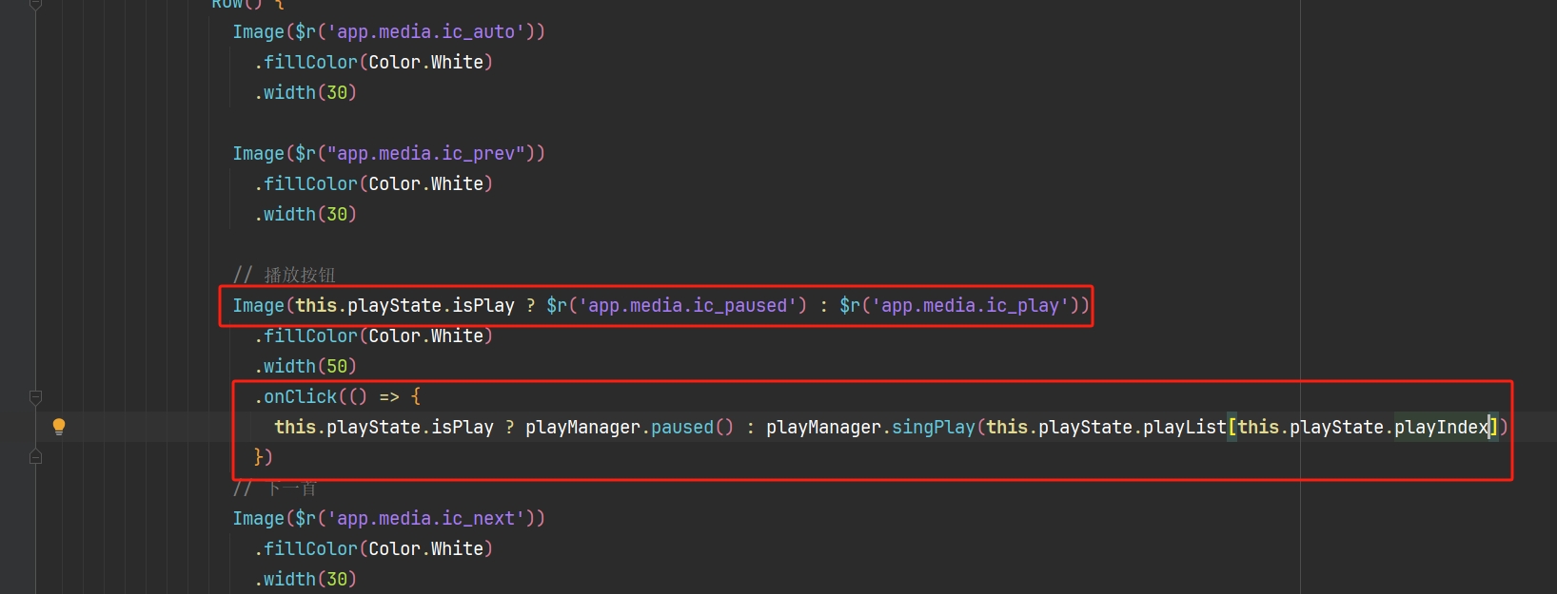
Task: Click isPlay in the Image ternary expression
Action: (x=483, y=305)
